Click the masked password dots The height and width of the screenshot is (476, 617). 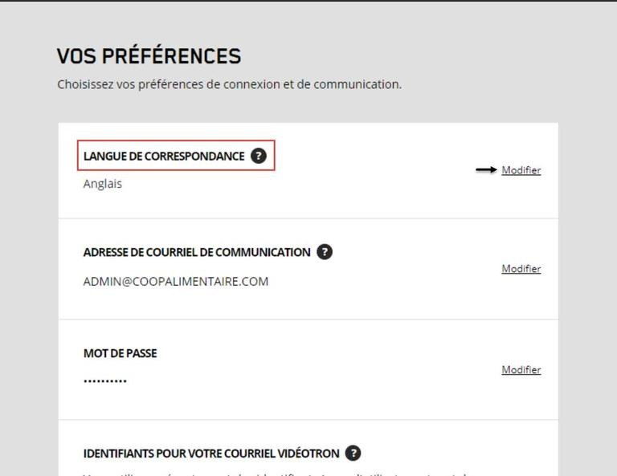[x=105, y=380]
